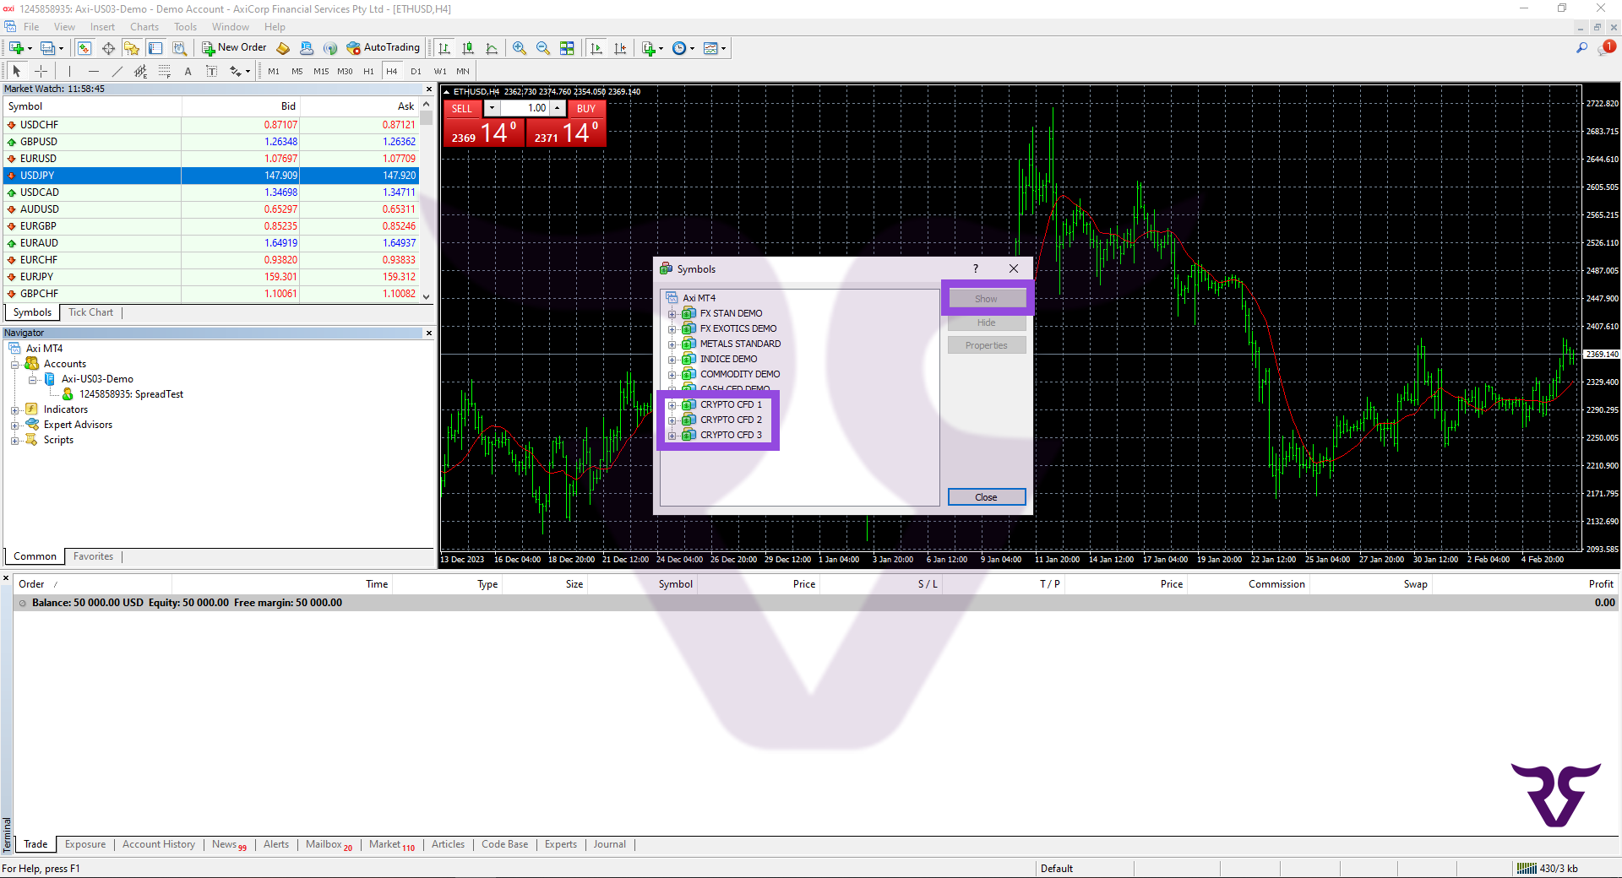Open the MetaEditor book icon
Viewport: 1622px width, 878px height.
(x=283, y=48)
